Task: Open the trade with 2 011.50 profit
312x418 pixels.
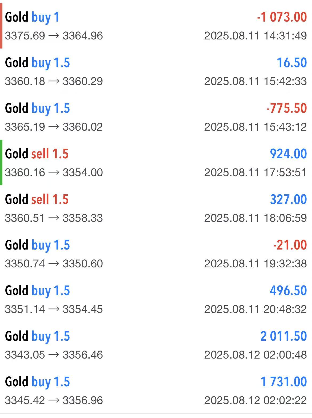Action: tap(156, 345)
